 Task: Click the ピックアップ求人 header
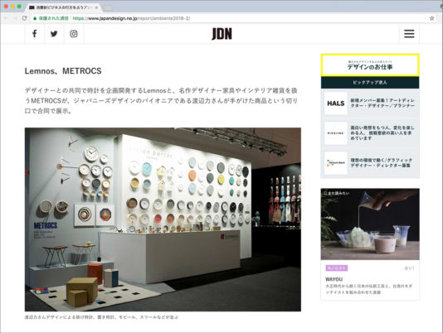coord(370,82)
